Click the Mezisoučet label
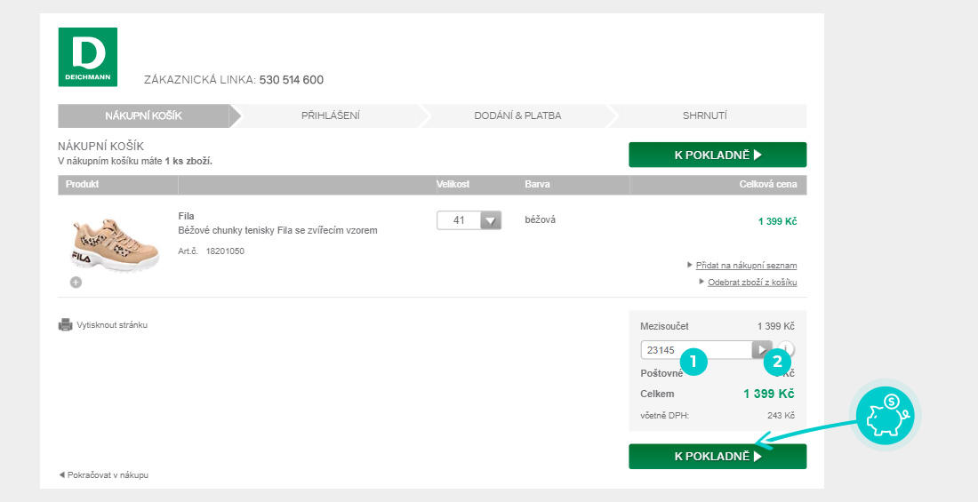The height and width of the screenshot is (502, 978). click(x=664, y=326)
